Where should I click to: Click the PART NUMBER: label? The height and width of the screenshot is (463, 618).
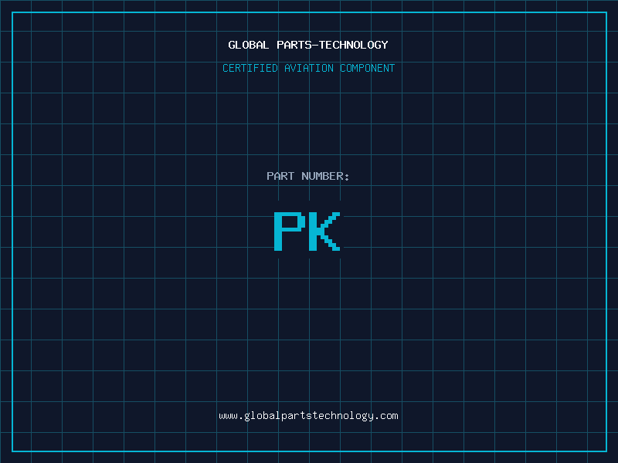(308, 176)
